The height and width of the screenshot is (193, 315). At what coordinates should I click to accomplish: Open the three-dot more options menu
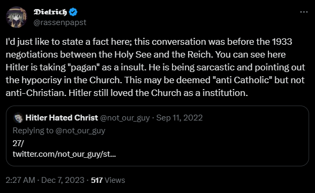tap(304, 12)
